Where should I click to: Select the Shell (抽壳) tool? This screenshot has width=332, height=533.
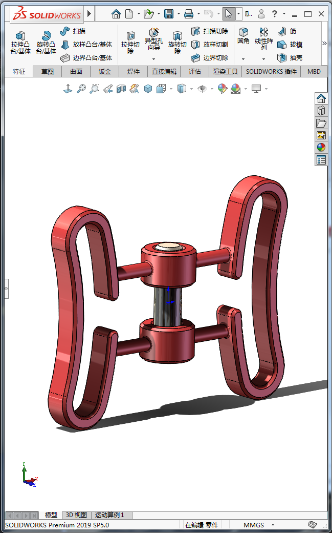(x=290, y=58)
